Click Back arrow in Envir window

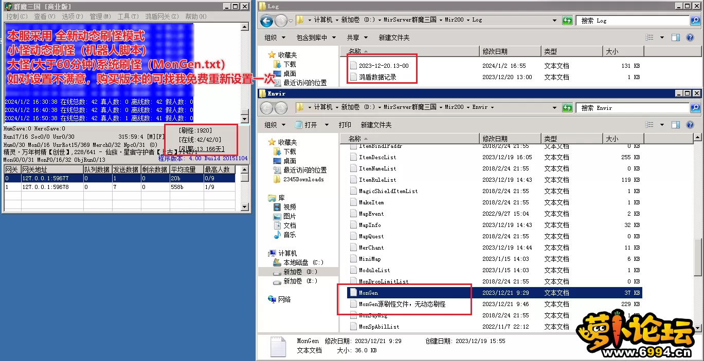click(x=266, y=108)
